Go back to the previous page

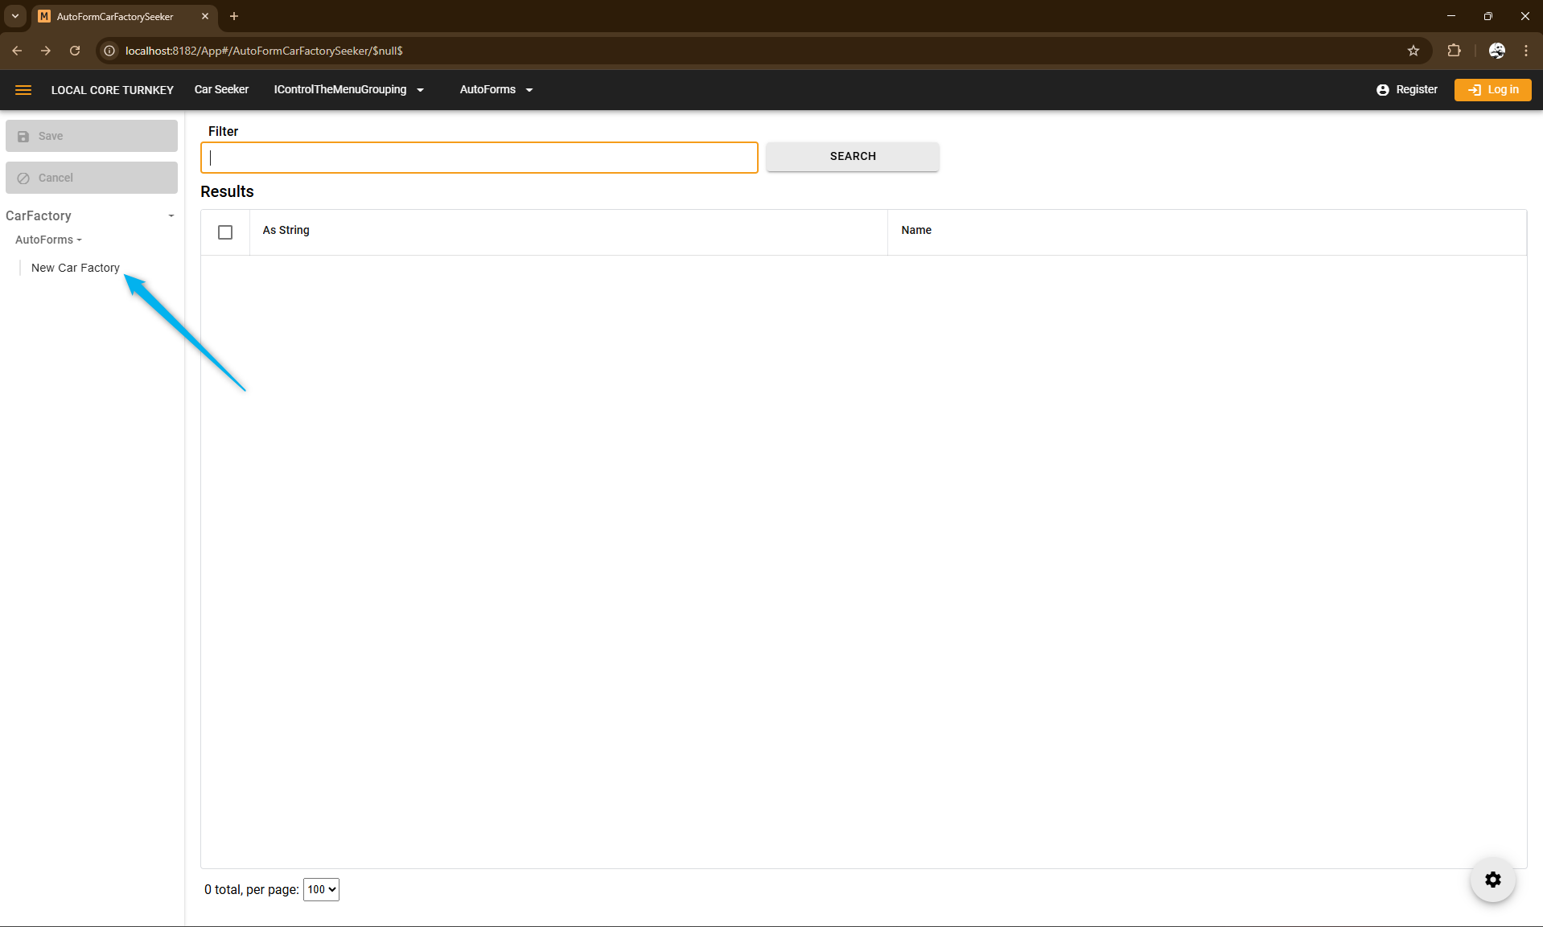tap(17, 51)
